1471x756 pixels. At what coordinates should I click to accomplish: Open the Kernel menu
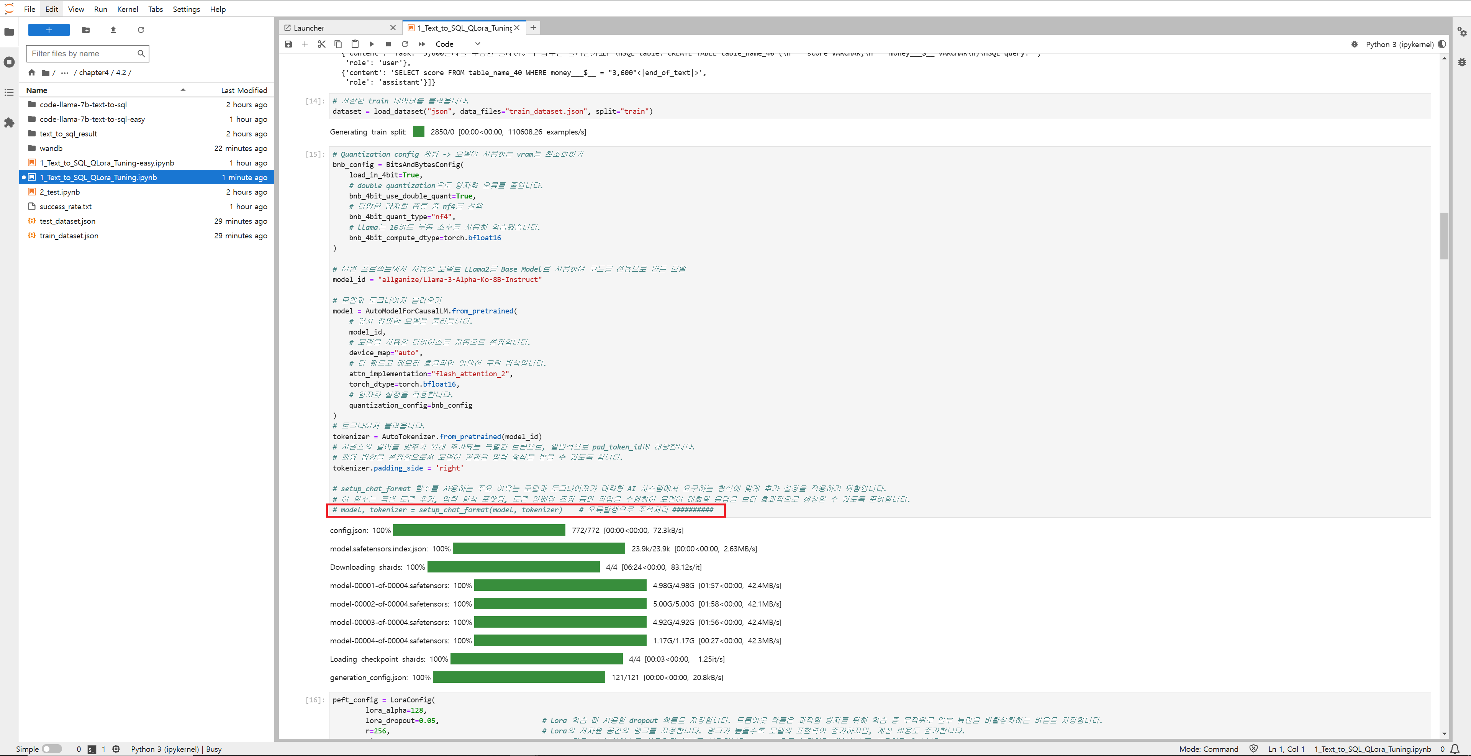127,9
